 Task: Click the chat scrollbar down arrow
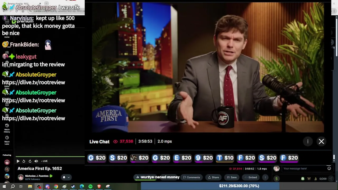(x=334, y=160)
